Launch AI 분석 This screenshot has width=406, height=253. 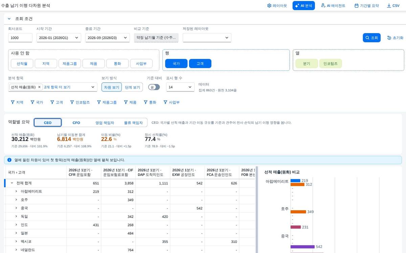(303, 6)
